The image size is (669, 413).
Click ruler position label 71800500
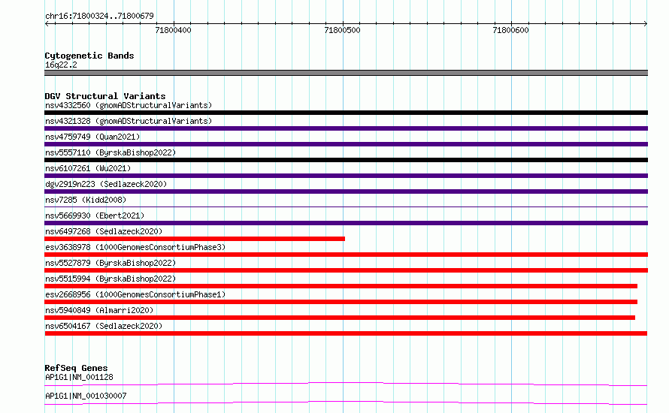[342, 30]
